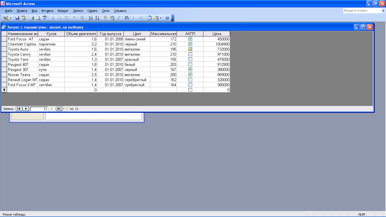The height and width of the screenshot is (217, 386).
Task: Go to next record button
Action: tap(52, 109)
